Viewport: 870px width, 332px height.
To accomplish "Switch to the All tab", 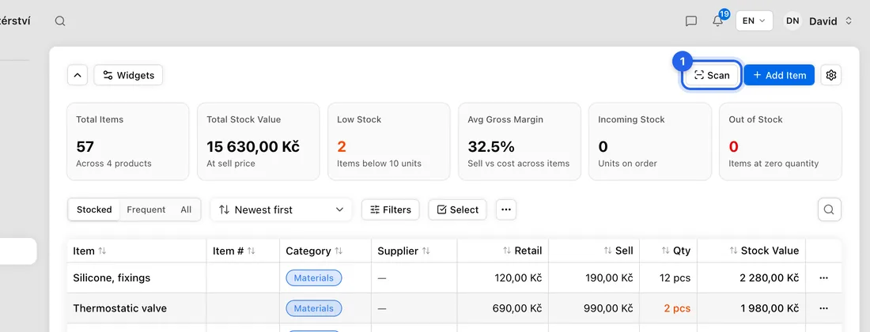I will tap(186, 209).
